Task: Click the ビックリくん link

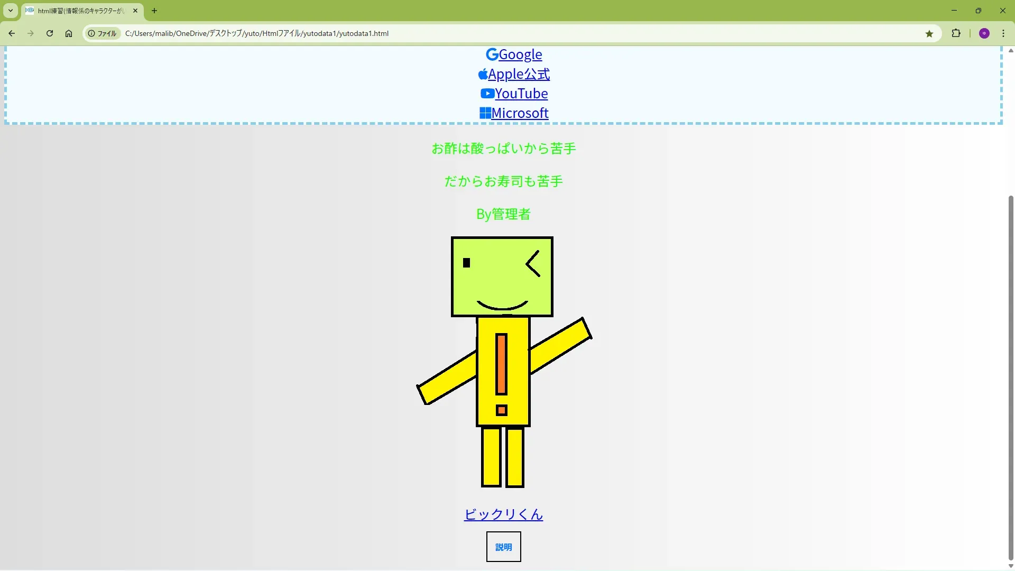Action: pos(503,514)
